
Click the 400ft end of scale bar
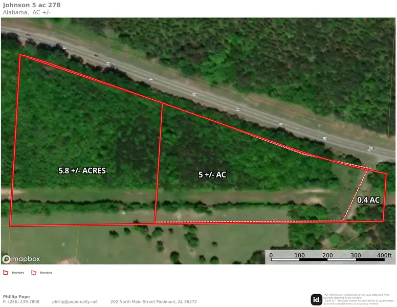(x=384, y=255)
